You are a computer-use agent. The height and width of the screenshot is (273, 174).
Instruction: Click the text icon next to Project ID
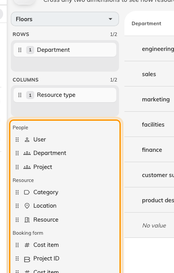pyautogui.click(x=27, y=259)
